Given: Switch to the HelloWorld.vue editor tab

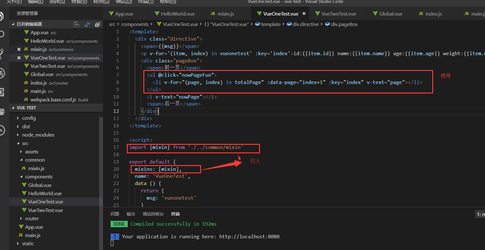Looking at the screenshot, I should pos(177,14).
